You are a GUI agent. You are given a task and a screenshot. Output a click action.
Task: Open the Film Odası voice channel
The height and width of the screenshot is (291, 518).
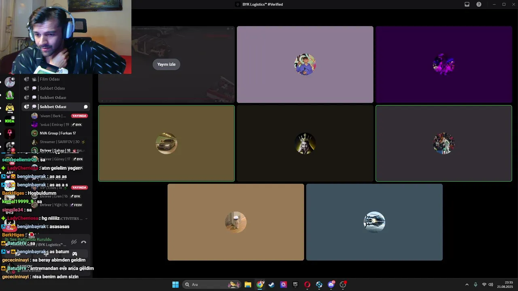(x=56, y=79)
